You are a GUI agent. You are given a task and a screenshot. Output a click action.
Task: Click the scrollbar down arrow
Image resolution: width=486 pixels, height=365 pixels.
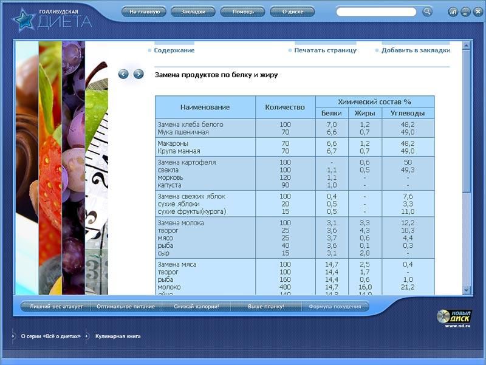[466, 290]
